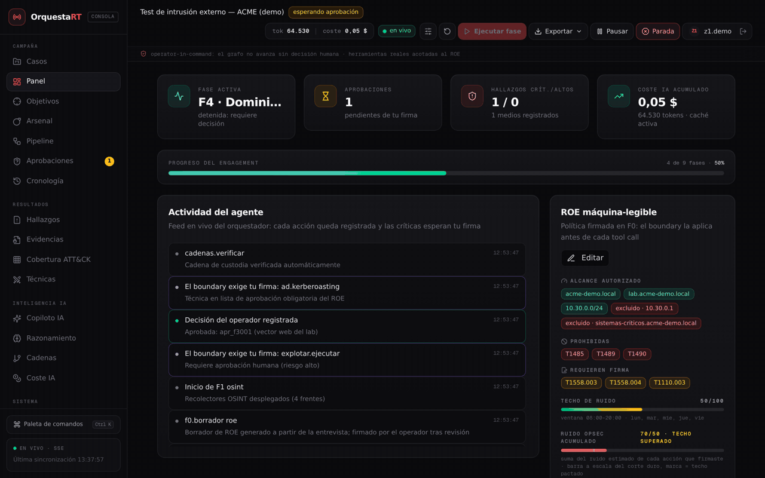The width and height of the screenshot is (765, 478).
Task: Open the Paleta de comandos search box
Action: tap(63, 424)
